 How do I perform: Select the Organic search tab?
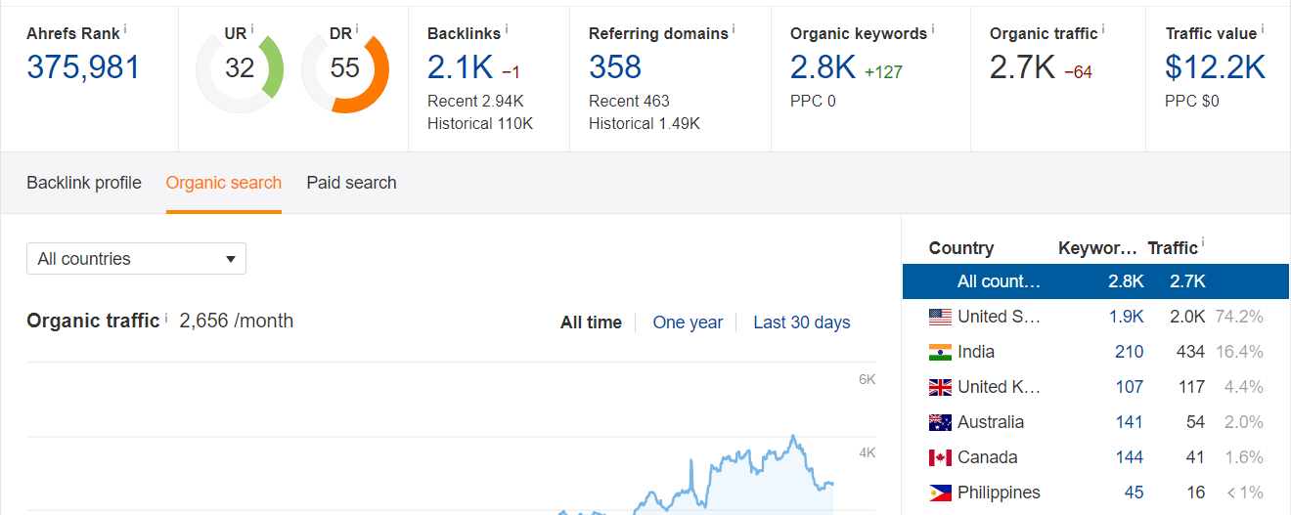(224, 183)
